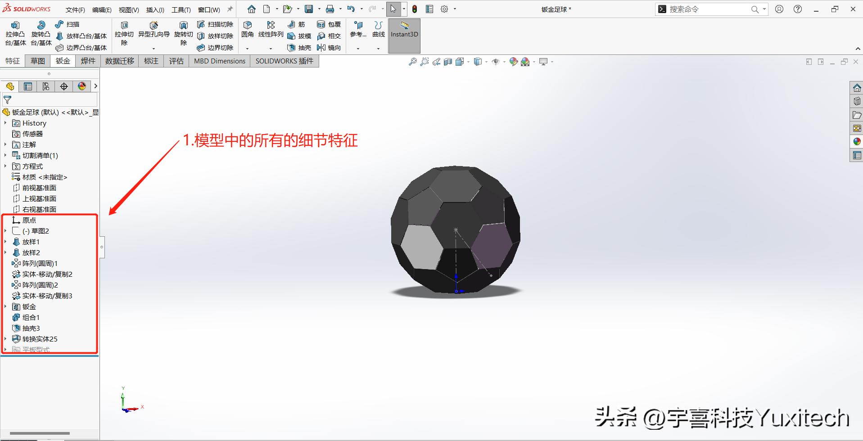Viewport: 863px width, 441px height.
Task: Click the home button in top toolbar
Action: click(251, 9)
